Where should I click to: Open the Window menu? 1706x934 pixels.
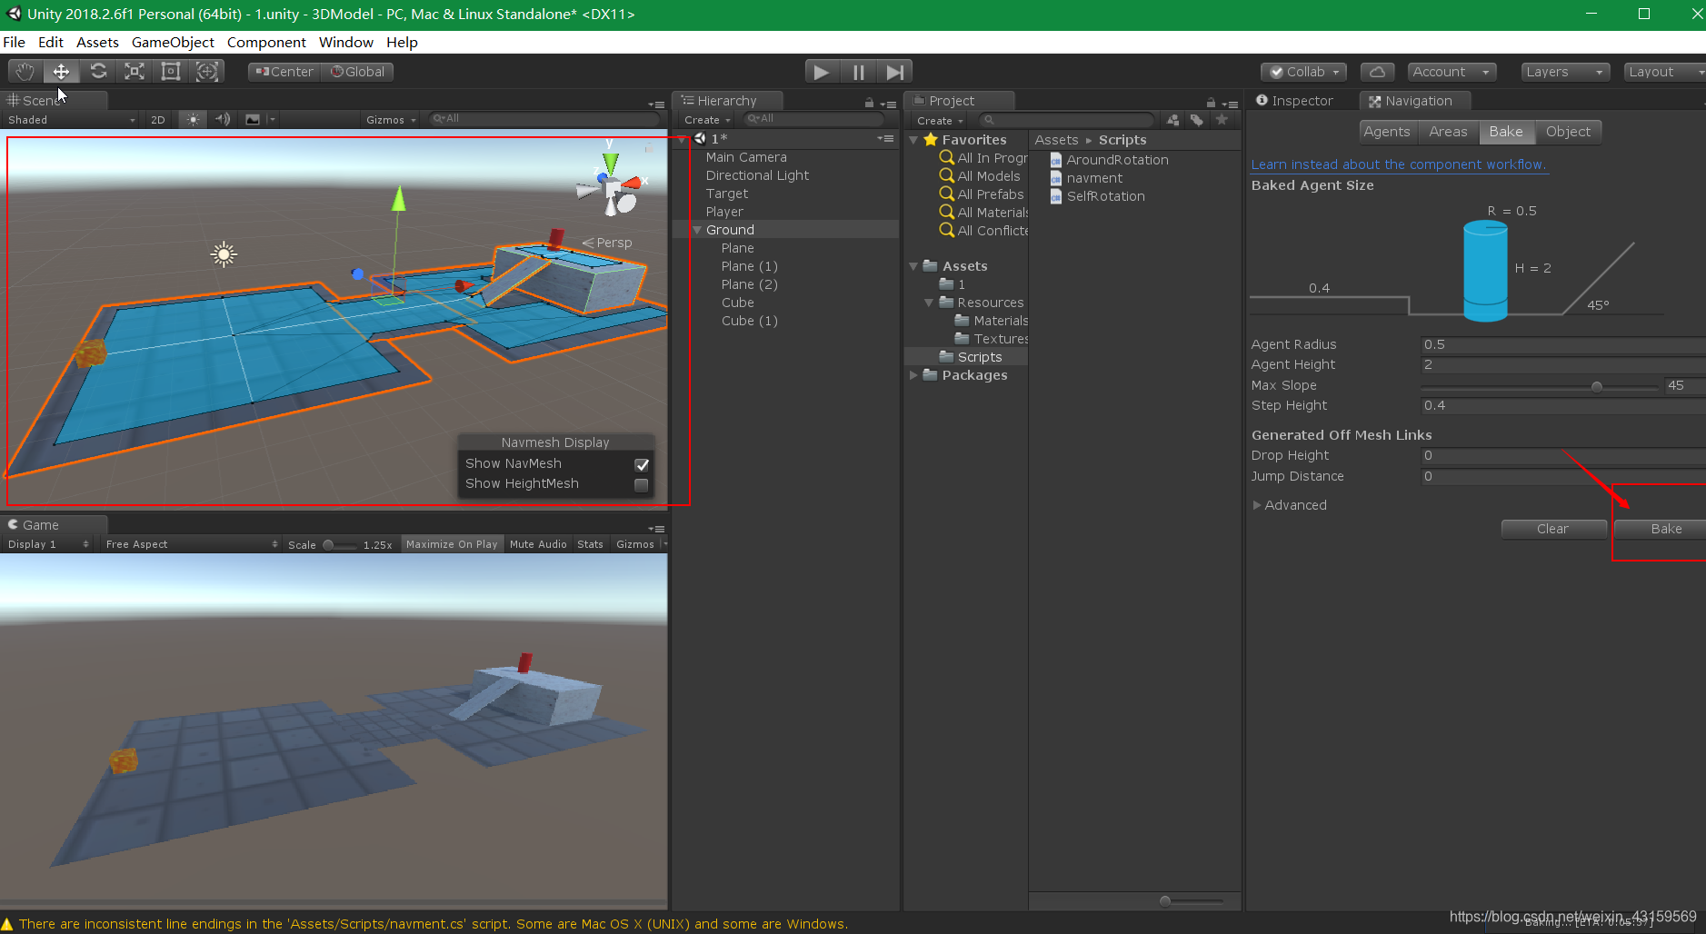(345, 42)
